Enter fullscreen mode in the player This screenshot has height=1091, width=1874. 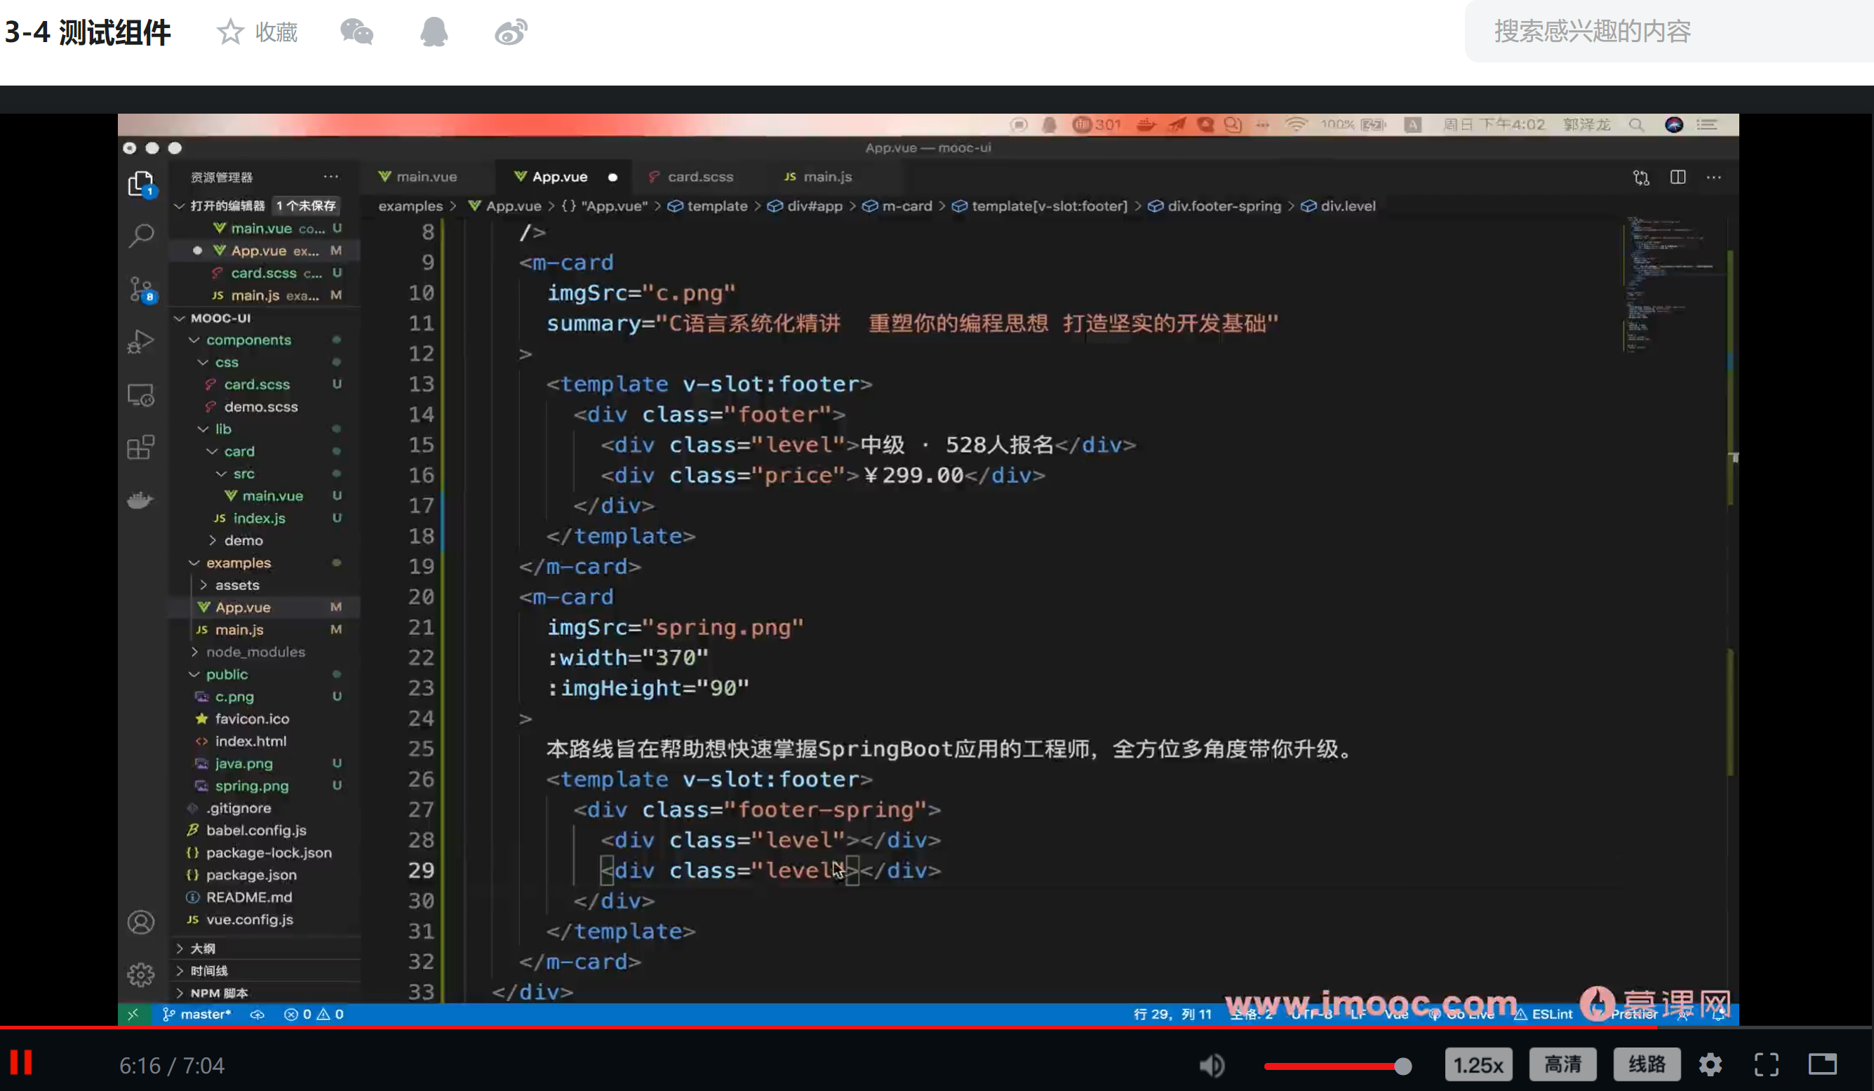tap(1766, 1065)
